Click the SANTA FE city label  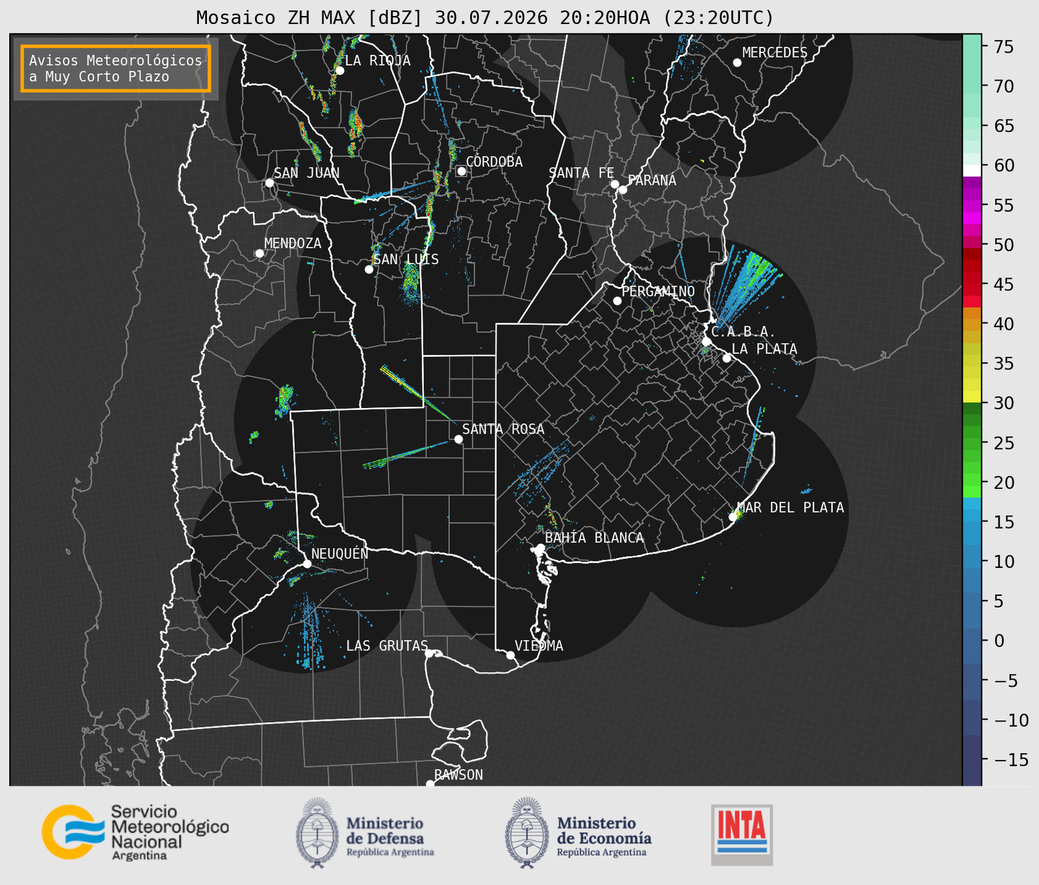581,173
